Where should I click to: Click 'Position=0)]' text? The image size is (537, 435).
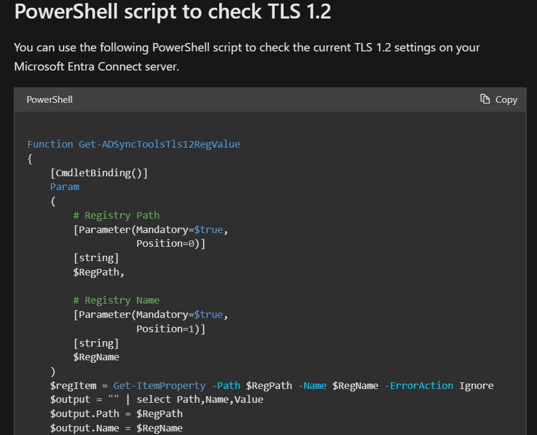click(171, 244)
